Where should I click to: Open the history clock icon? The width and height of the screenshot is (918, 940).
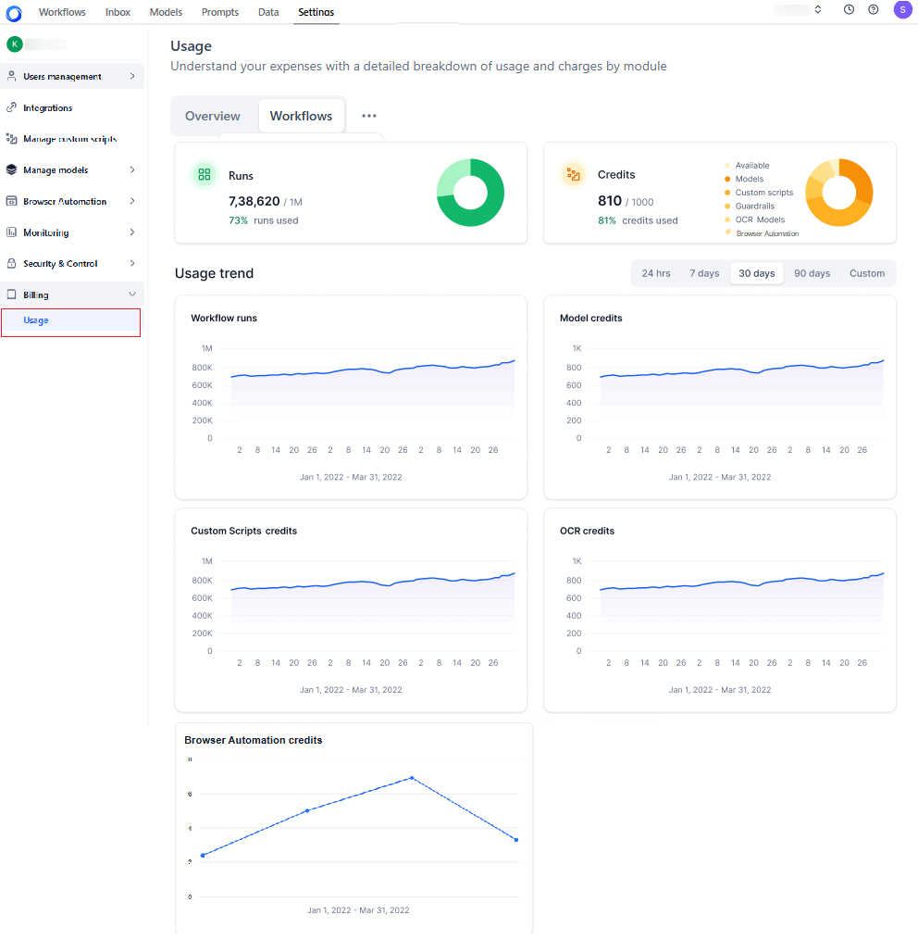pos(849,10)
